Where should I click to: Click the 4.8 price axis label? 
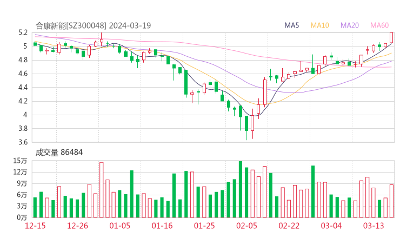click(x=23, y=60)
